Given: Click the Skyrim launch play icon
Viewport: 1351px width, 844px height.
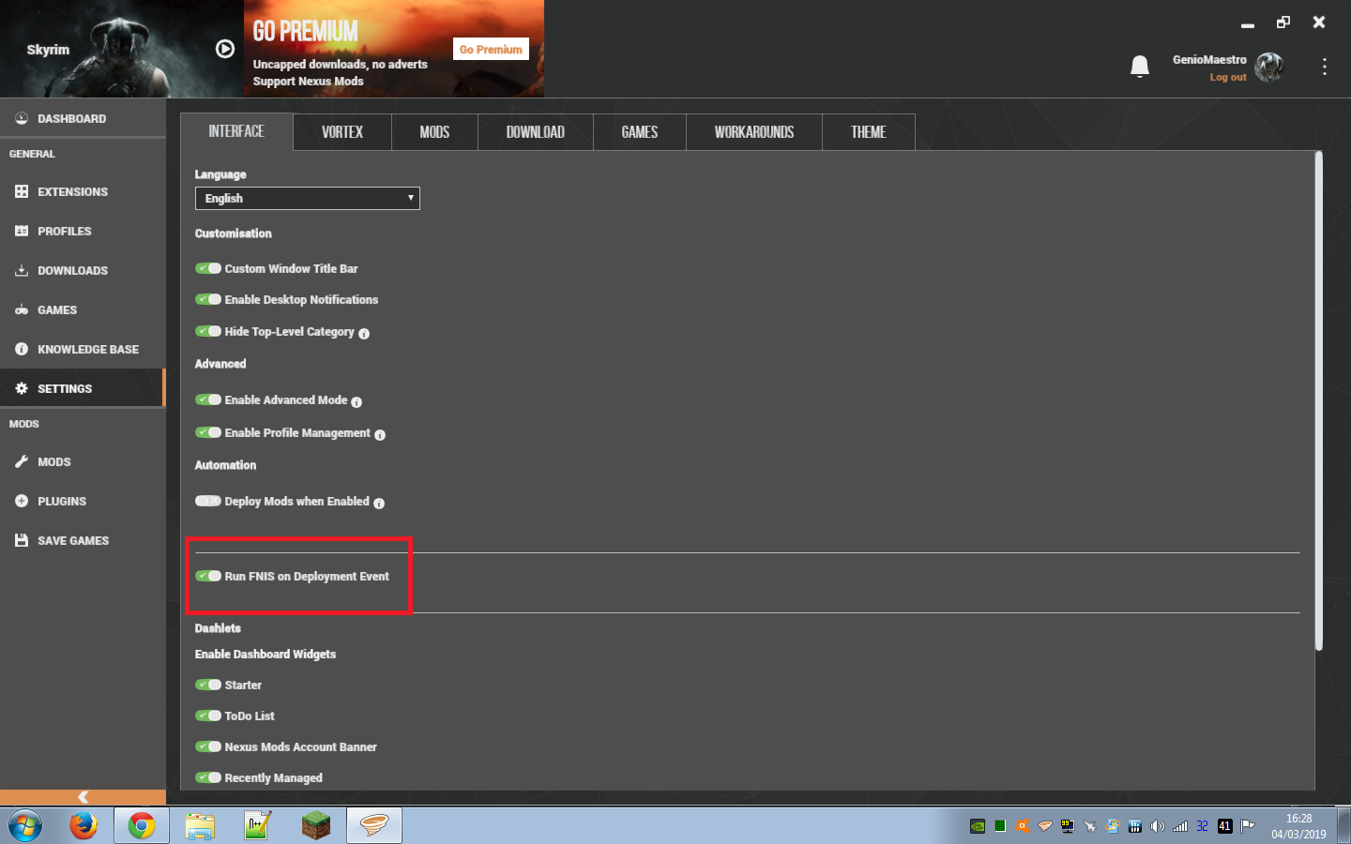Looking at the screenshot, I should coord(225,49).
